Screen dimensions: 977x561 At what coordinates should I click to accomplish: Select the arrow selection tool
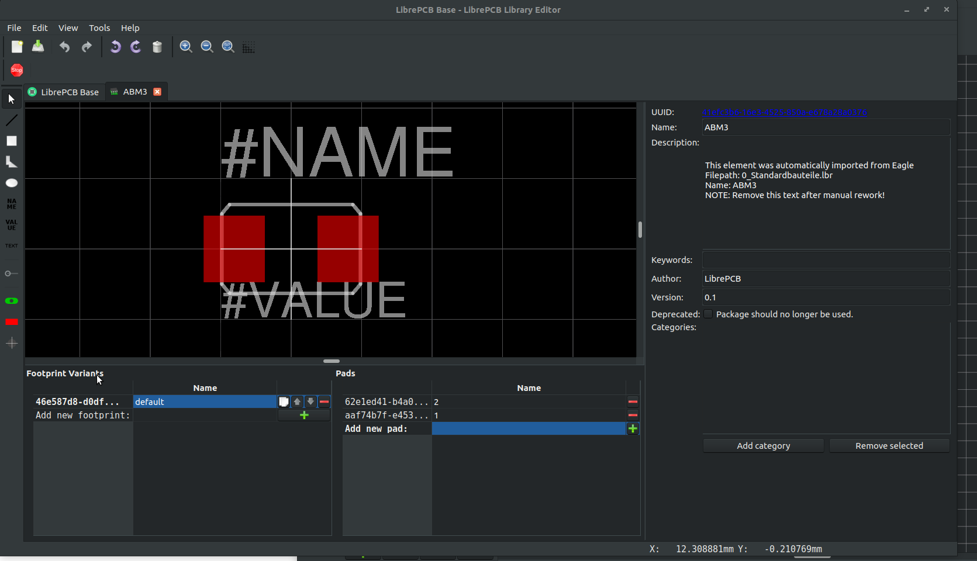pos(12,98)
